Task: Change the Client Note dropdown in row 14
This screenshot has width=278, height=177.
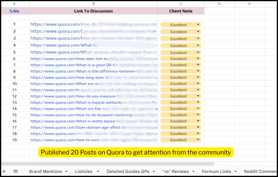Action: pyautogui.click(x=181, y=108)
